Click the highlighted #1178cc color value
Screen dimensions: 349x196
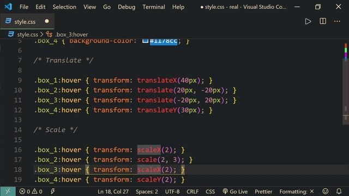tap(164, 41)
